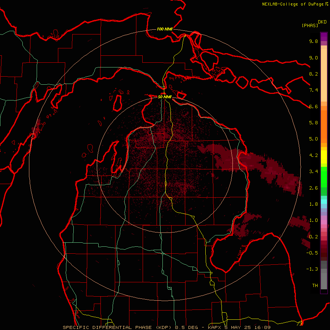Viewport: 330px width, 330px height.
Task: Pick the bright yellow band on color scale
Action: (x=324, y=157)
